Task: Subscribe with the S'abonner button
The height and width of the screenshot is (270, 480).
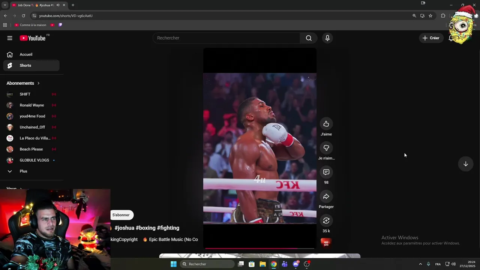Action: coord(121,215)
